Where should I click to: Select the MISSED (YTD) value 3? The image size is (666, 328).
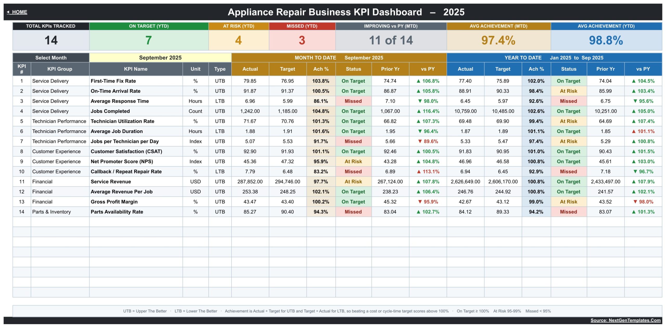click(302, 40)
